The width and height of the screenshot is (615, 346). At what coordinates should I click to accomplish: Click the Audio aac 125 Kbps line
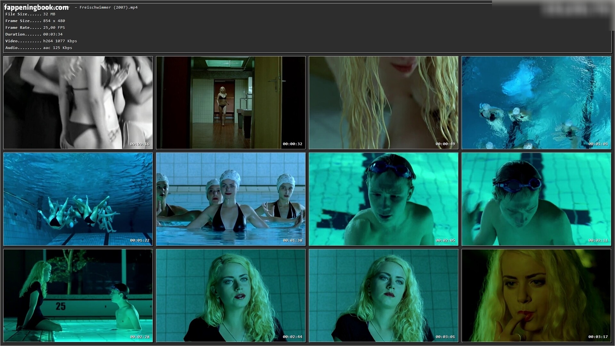(x=39, y=48)
